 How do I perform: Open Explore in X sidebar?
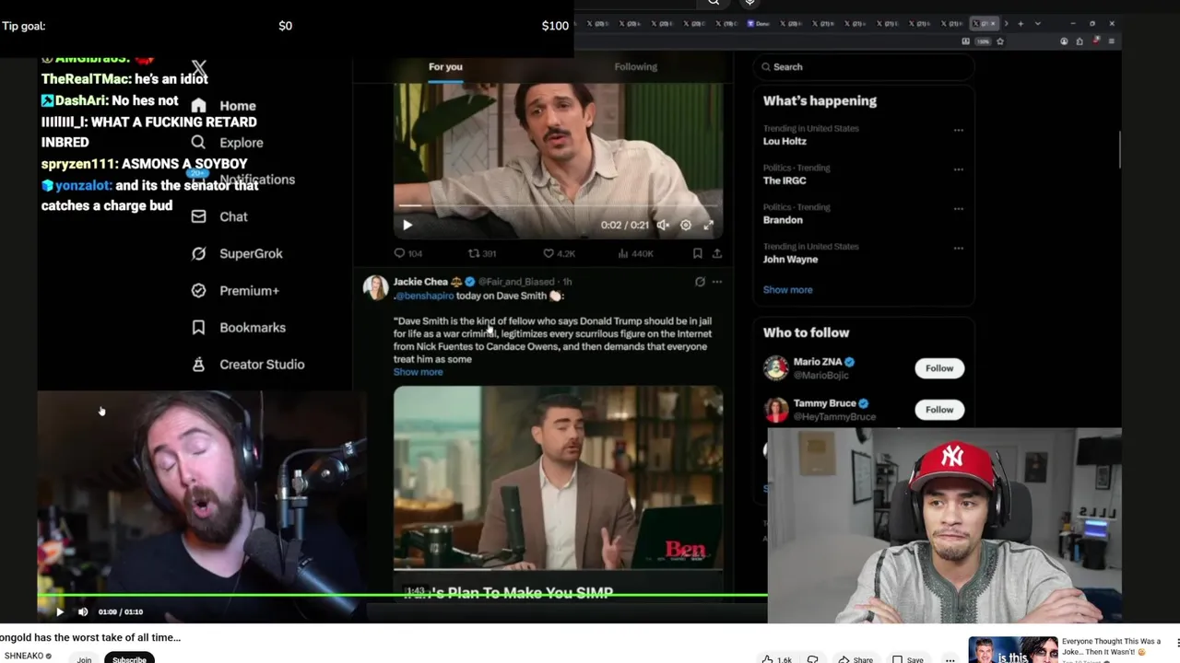(228, 143)
